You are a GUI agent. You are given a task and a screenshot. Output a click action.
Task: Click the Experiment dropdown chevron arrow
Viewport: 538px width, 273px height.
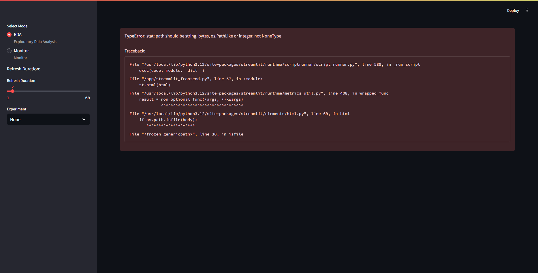point(84,119)
